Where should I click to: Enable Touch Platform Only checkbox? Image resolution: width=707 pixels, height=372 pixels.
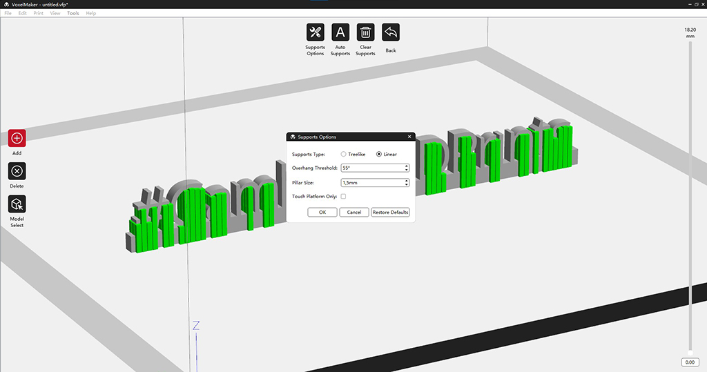click(343, 197)
